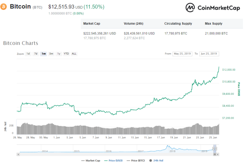Click the (11.50%) change percentage

tap(94, 7)
